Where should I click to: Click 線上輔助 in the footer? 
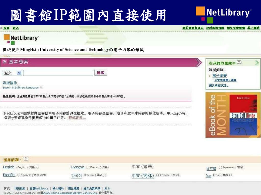58,188
